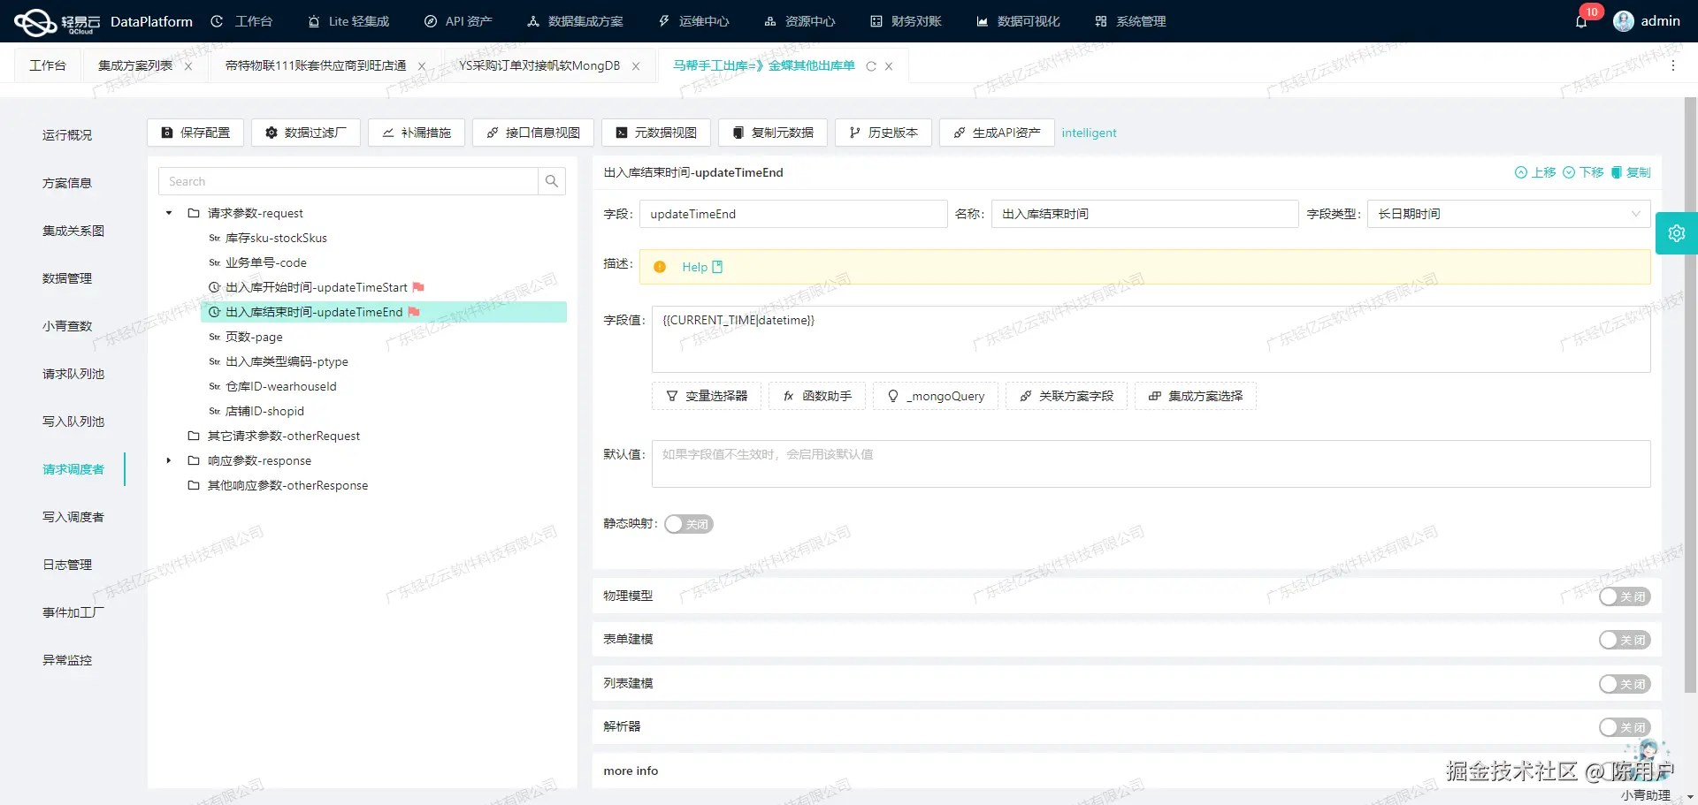The image size is (1698, 805).
Task: Open the 元数据视图 metadata view
Action: (655, 133)
